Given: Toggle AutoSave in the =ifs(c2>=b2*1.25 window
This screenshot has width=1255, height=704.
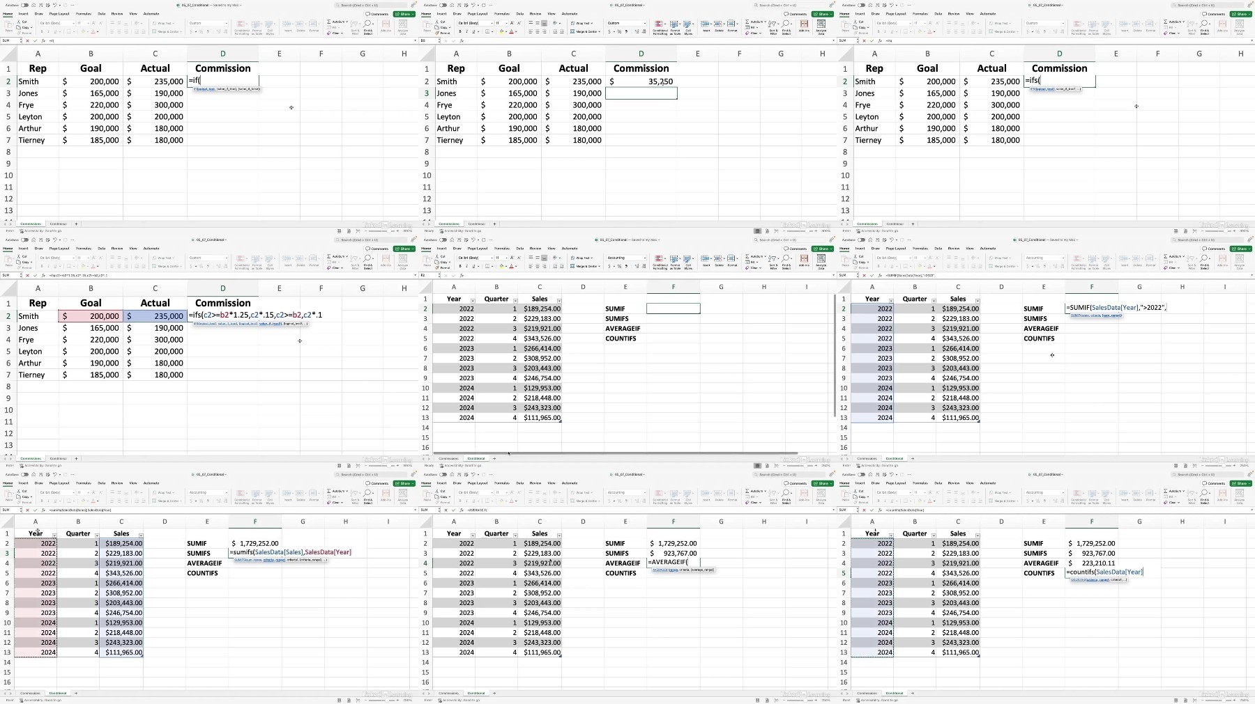Looking at the screenshot, I should (x=24, y=240).
